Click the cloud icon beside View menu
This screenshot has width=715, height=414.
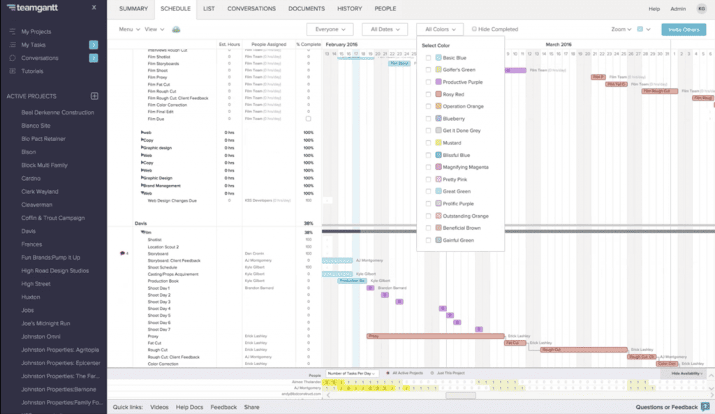point(176,29)
